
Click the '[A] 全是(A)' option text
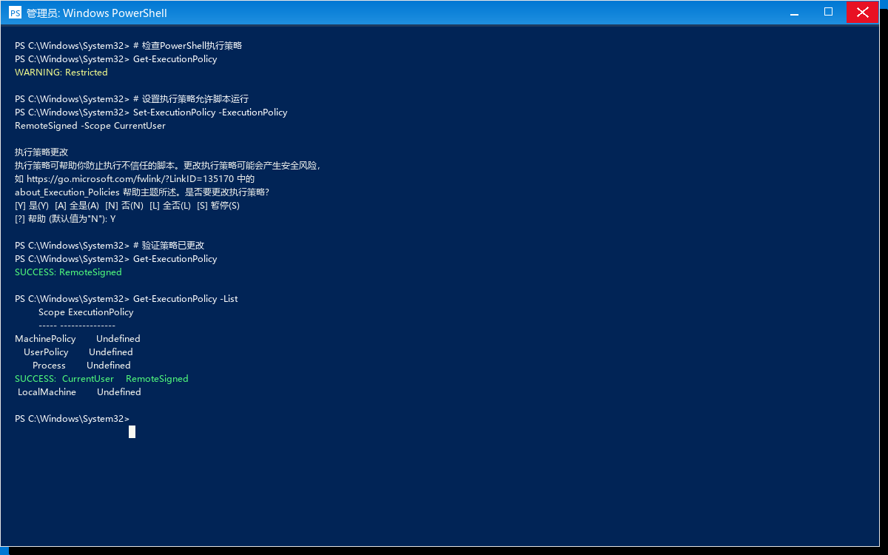77,206
